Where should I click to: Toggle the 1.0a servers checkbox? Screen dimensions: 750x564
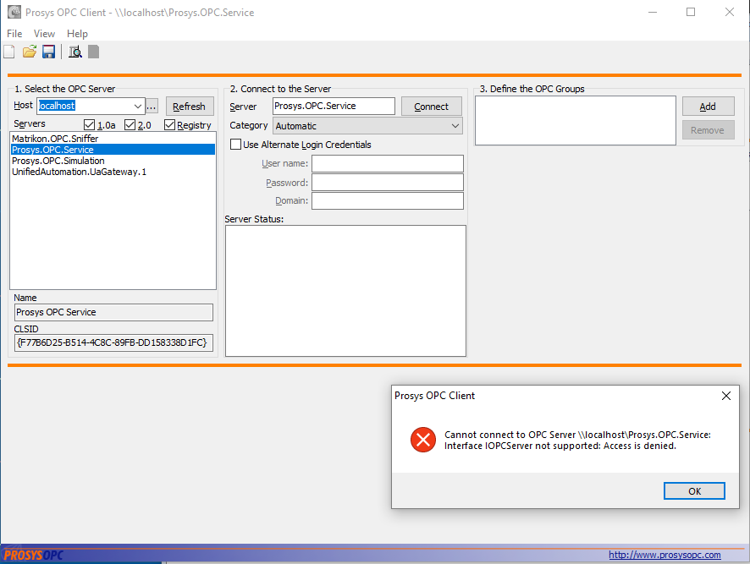pyautogui.click(x=89, y=125)
